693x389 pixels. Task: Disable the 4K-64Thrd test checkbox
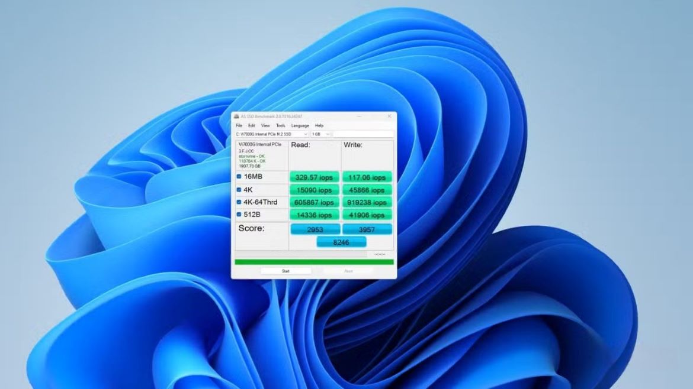pos(239,202)
